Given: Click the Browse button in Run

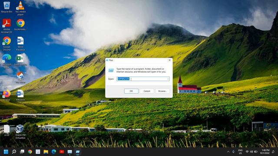Looking at the screenshot, I should point(162,91).
